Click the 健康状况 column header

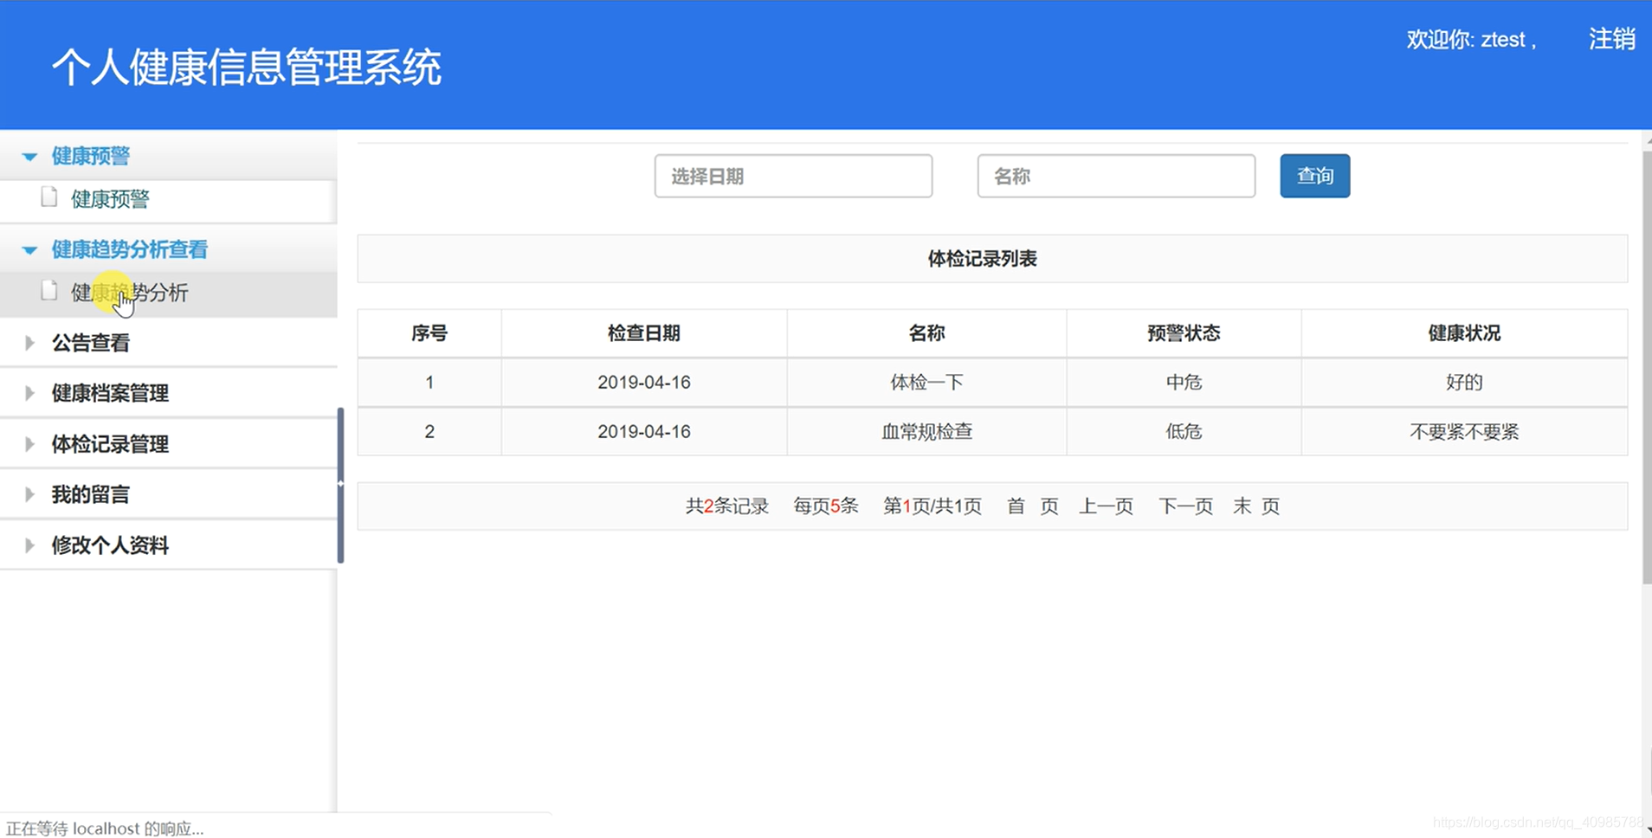pyautogui.click(x=1464, y=333)
